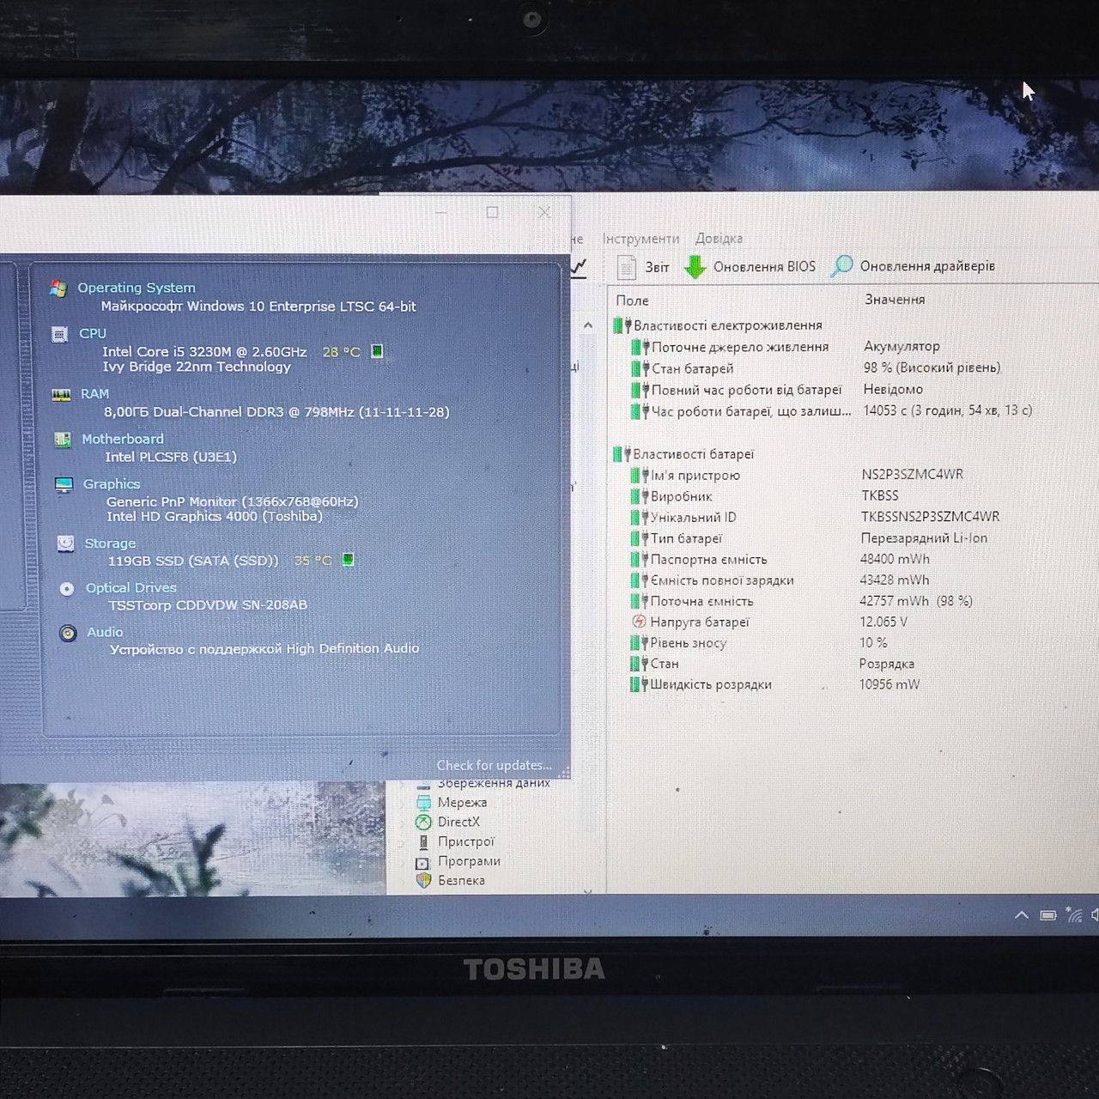Screen dimensions: 1099x1099
Task: Open the Motherboard section link in Speccy
Action: (x=123, y=439)
